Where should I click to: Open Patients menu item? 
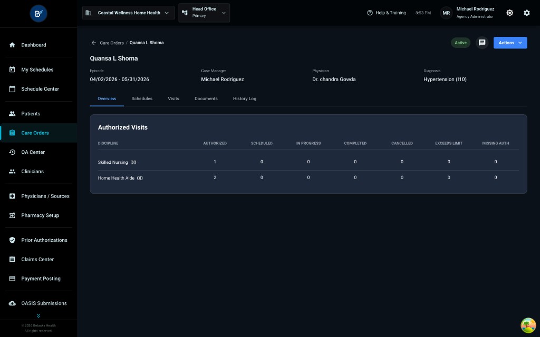(38, 114)
